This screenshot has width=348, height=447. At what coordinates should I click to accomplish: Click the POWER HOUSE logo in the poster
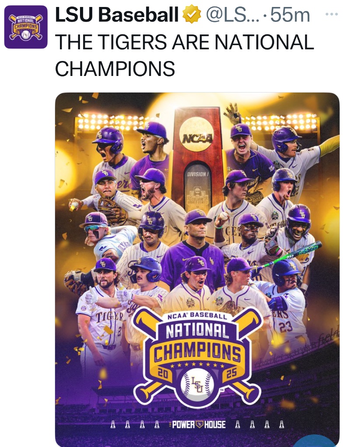pyautogui.click(x=199, y=424)
